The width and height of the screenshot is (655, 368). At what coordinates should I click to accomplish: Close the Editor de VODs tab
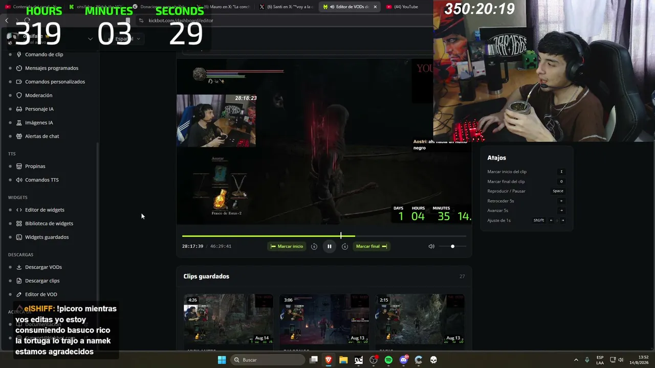tap(375, 7)
